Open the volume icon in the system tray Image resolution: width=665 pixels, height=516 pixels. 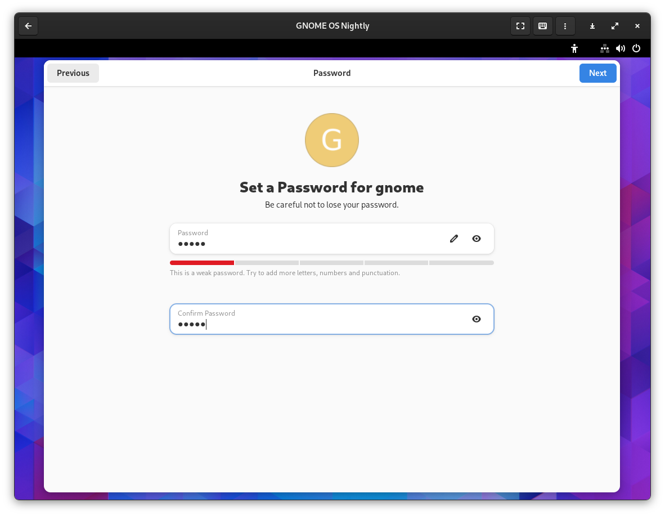pyautogui.click(x=621, y=48)
